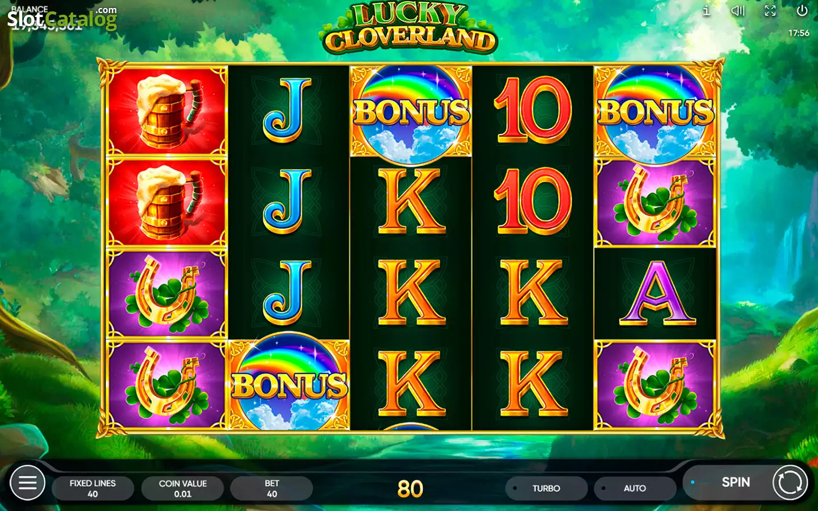818x511 pixels.
Task: Open the game info icon
Action: 706,11
